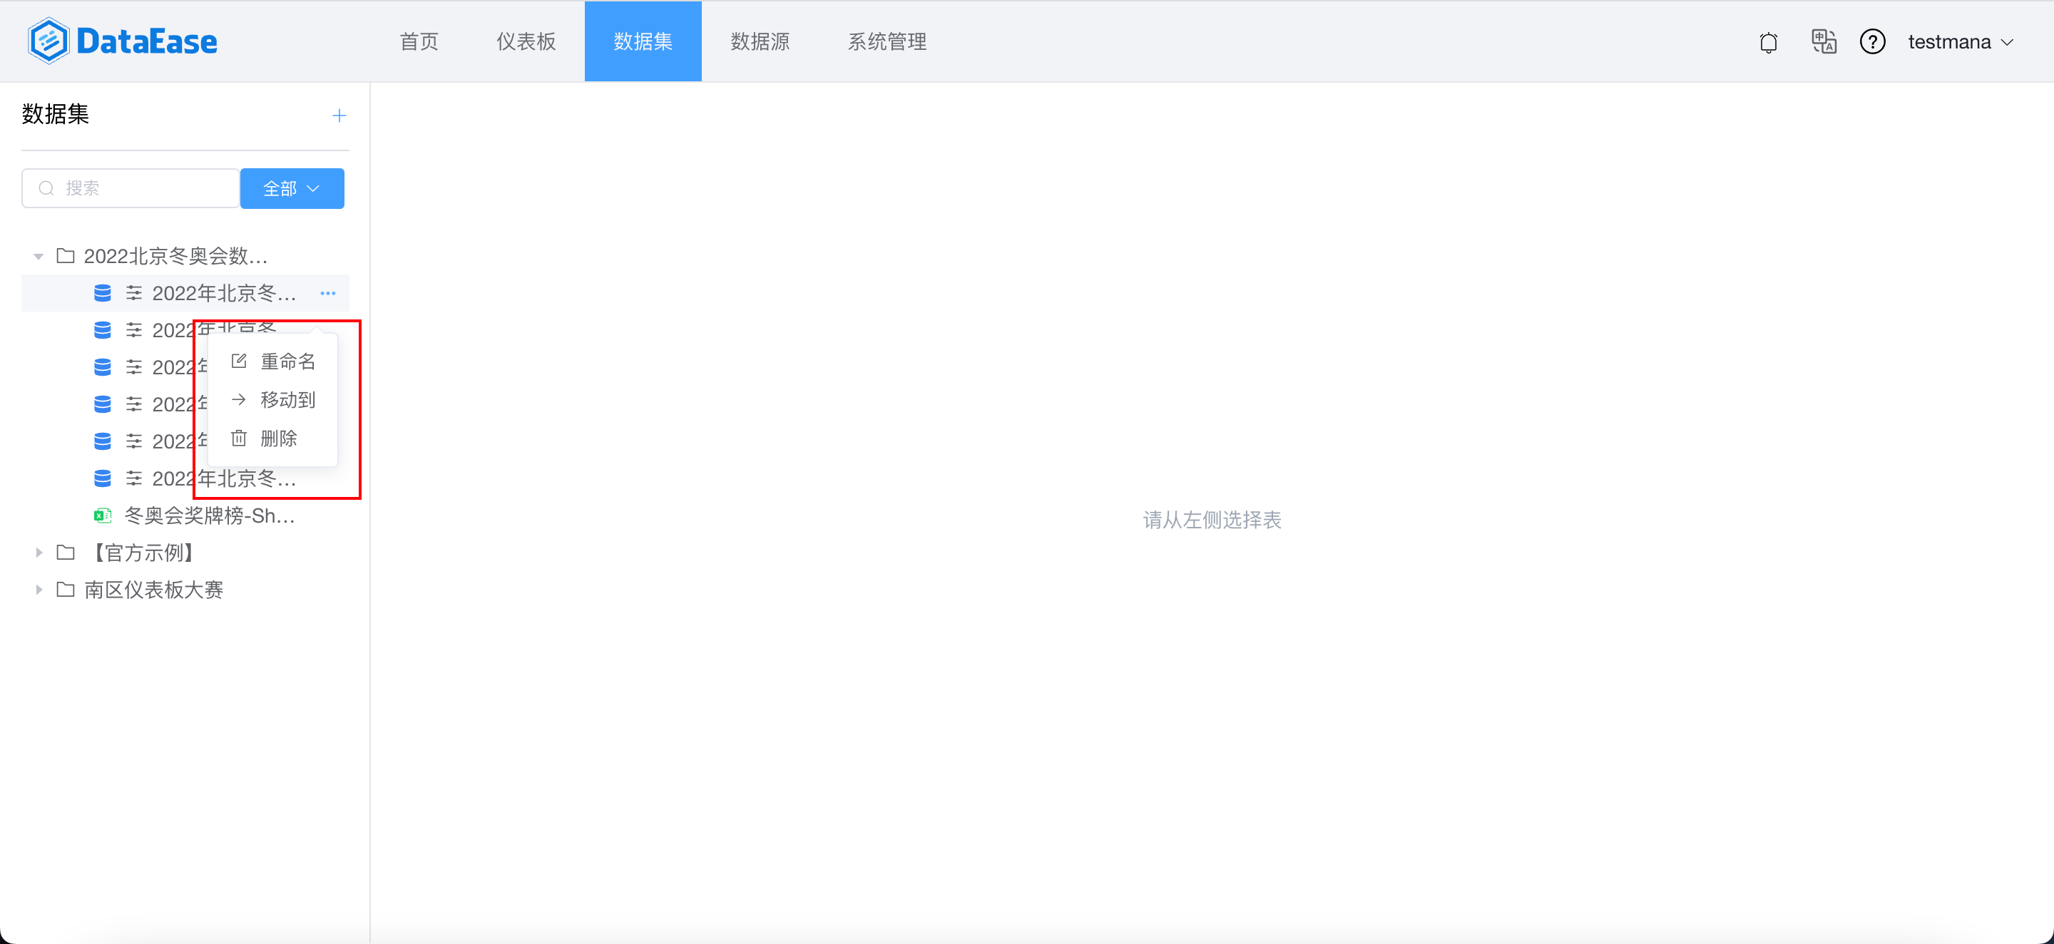Click the 南区仪表板大赛 folder name
The image size is (2054, 944).
[153, 590]
